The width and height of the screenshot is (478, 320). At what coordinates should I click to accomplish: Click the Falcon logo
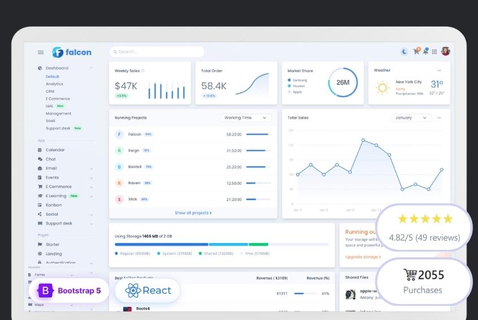click(72, 52)
